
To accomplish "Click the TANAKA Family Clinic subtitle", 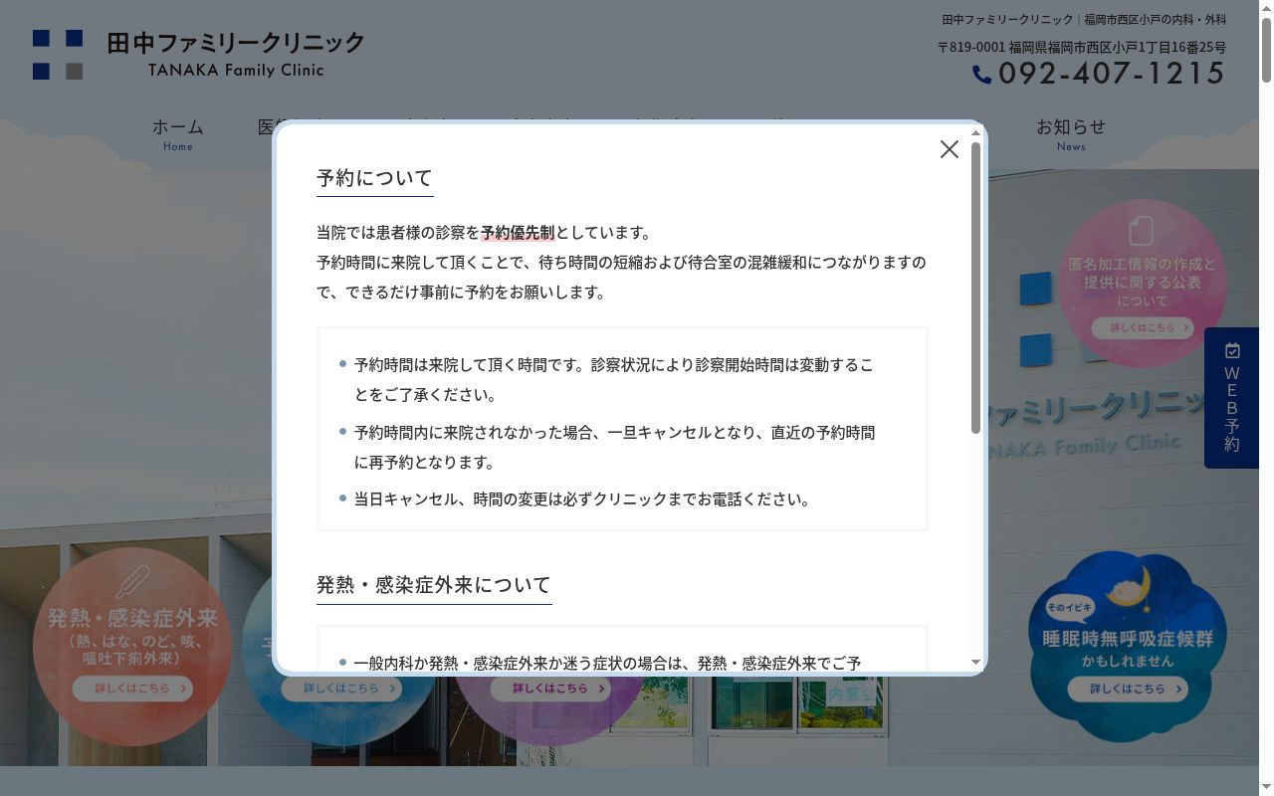I will [x=236, y=70].
